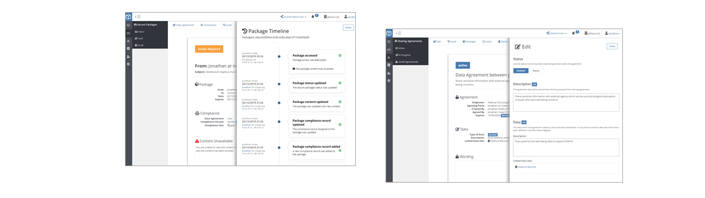This screenshot has width=705, height=198.
Task: Click into the agreement Description text box
Action: [x=566, y=102]
